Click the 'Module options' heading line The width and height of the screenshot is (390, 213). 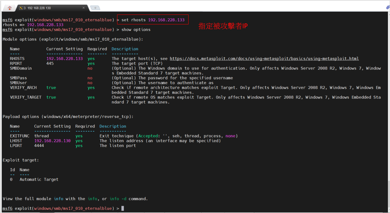point(73,39)
